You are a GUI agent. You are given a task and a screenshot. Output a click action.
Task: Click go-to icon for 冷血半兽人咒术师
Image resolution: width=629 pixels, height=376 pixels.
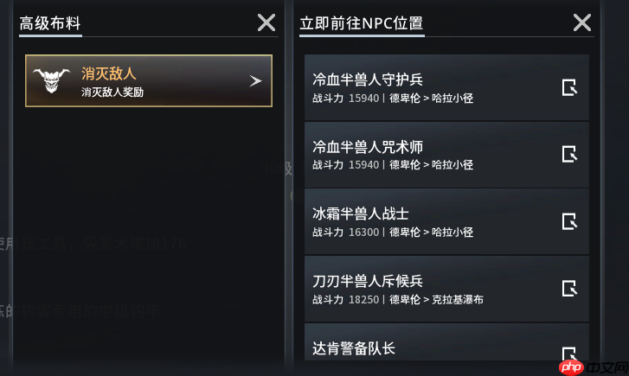click(569, 154)
